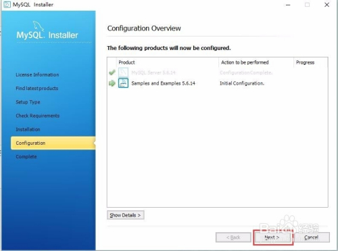Screen dimensions: 338x251
Task: Close the MySQL Installer window
Action: tap(327, 5)
